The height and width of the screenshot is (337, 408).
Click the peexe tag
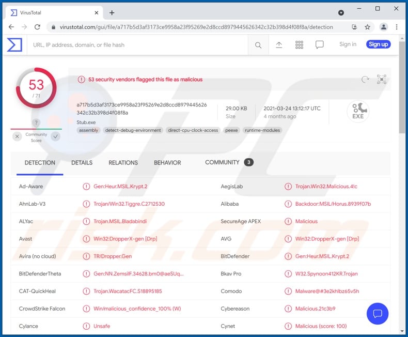231,130
